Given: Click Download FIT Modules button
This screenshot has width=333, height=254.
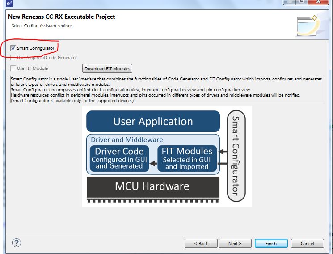Looking at the screenshot, I should point(107,69).
